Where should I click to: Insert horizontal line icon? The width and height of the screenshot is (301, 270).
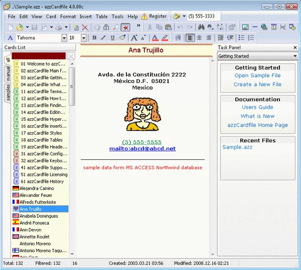coord(255,27)
